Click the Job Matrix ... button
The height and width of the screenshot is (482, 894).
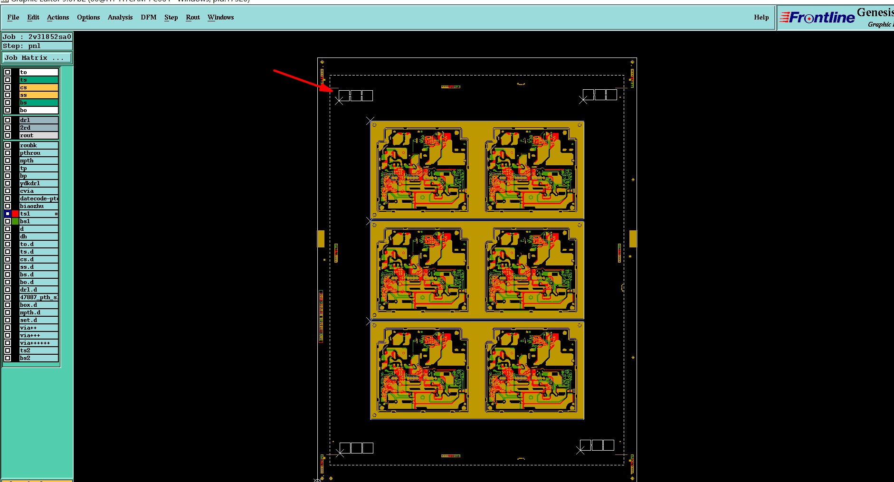point(37,57)
